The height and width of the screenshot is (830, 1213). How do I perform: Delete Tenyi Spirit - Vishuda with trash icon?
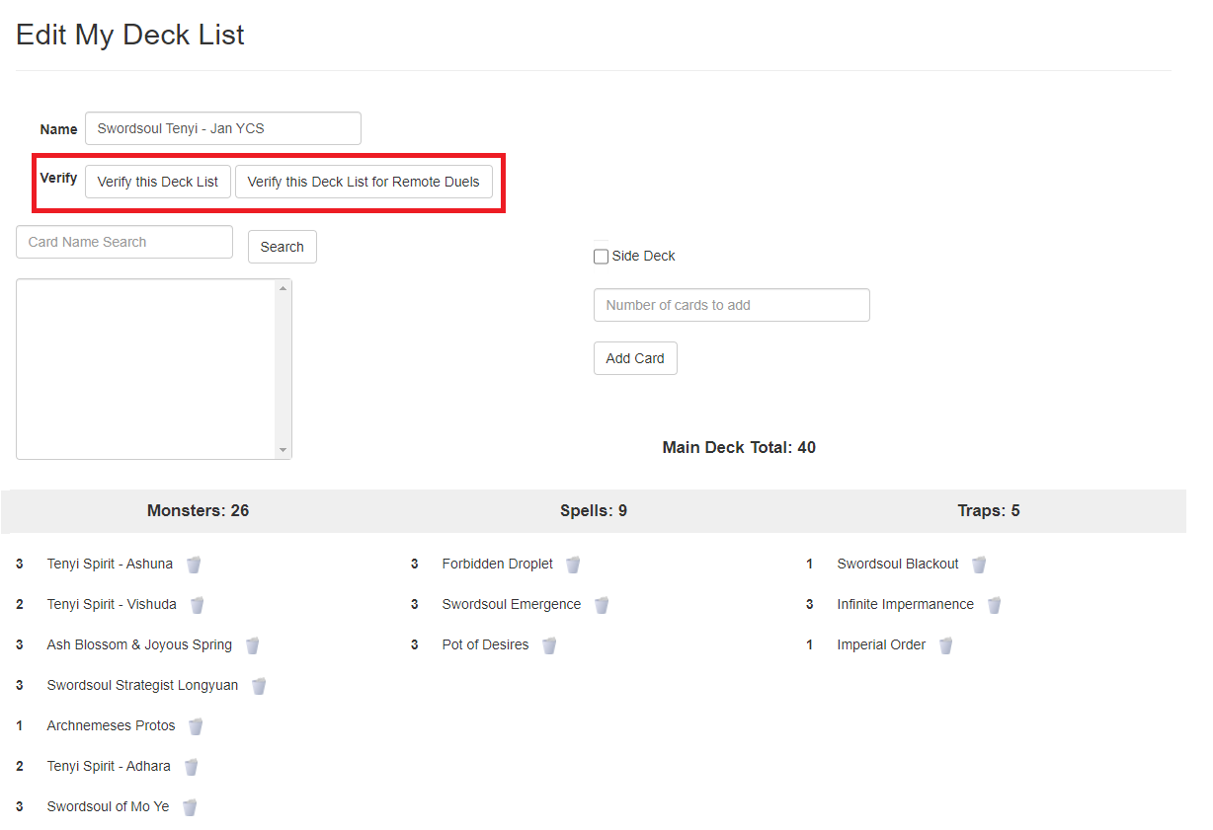pyautogui.click(x=198, y=605)
